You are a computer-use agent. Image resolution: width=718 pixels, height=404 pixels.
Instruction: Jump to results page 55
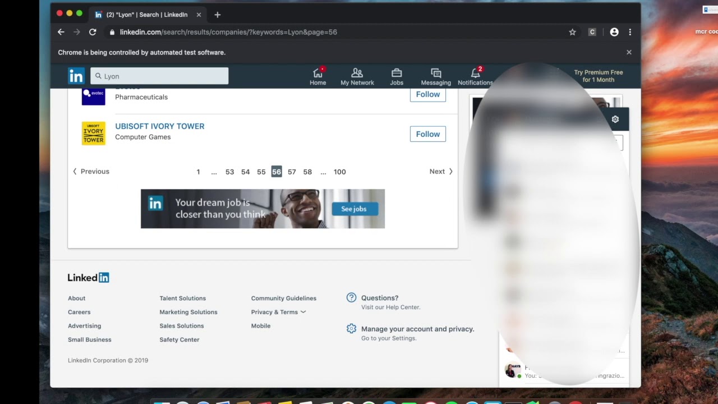pyautogui.click(x=261, y=172)
